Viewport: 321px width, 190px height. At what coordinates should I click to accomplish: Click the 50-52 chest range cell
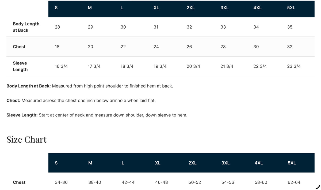point(195,182)
